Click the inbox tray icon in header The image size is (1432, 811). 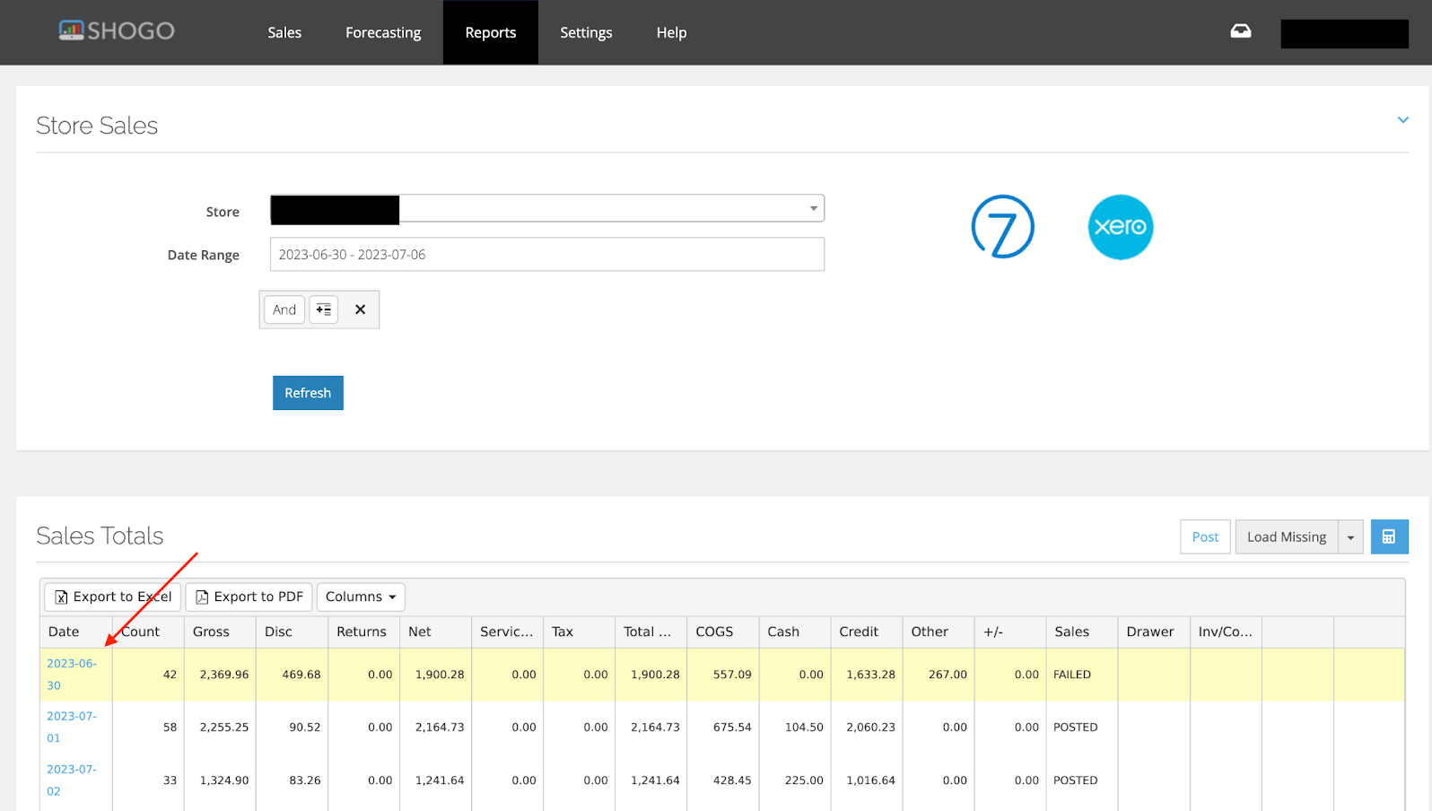[1241, 31]
